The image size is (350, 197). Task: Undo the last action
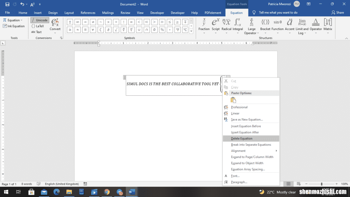click(22, 4)
